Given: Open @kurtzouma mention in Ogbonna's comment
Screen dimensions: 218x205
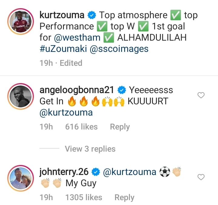Looking at the screenshot, I should tap(66, 113).
